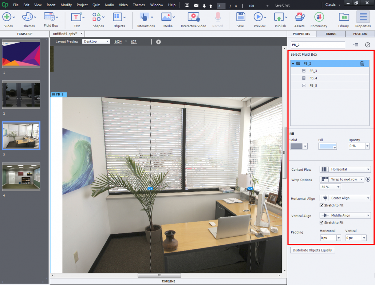Switch to the TIMING tab
This screenshot has width=375, height=285.
[330, 33]
